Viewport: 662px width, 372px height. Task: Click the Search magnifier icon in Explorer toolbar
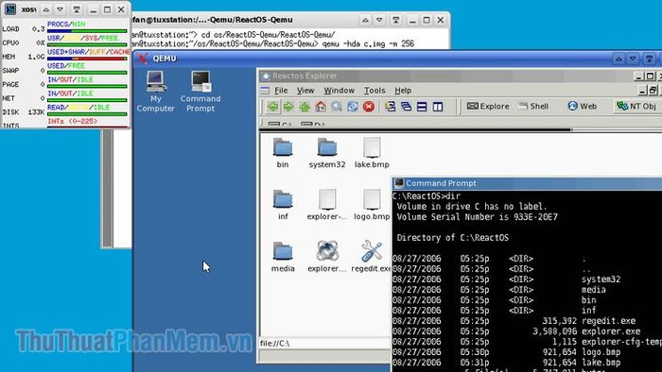point(337,106)
